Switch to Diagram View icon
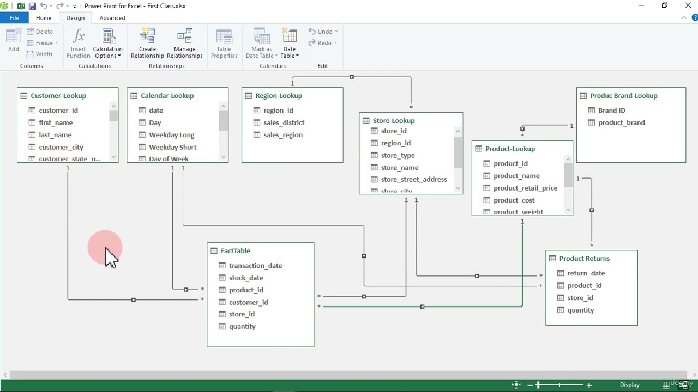 coord(683,385)
